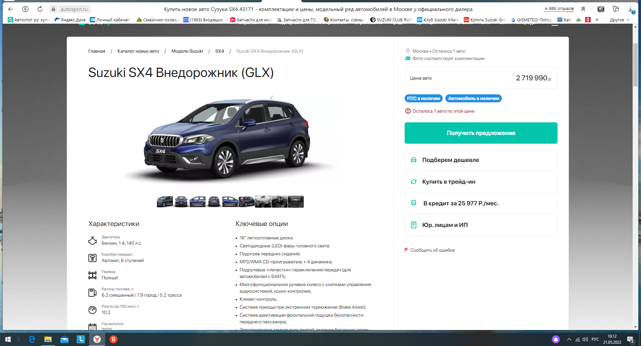Click the browser extension icon beside the bookmark

tap(601, 9)
